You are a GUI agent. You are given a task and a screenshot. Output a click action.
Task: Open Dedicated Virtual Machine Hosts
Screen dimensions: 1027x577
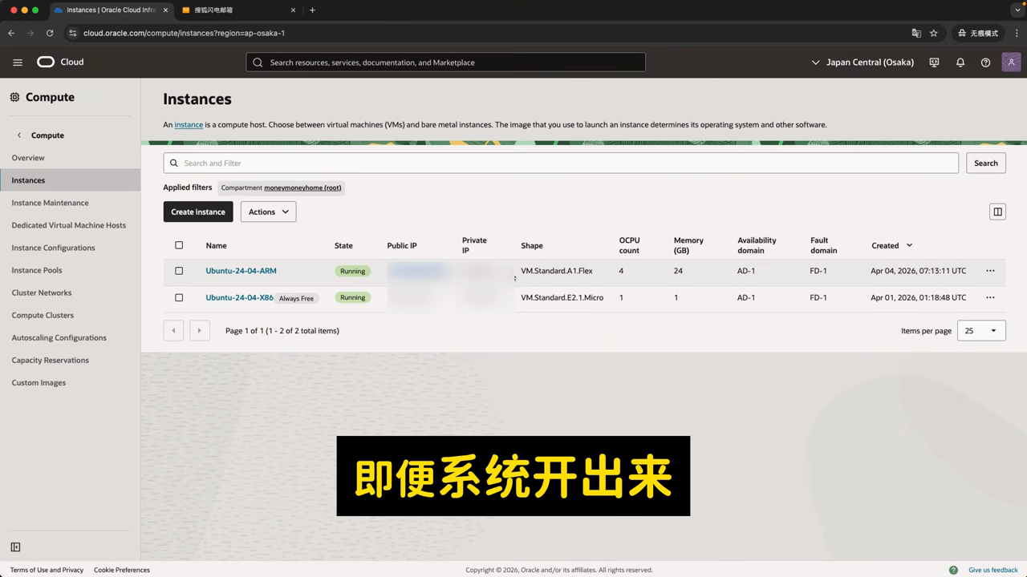[69, 225]
